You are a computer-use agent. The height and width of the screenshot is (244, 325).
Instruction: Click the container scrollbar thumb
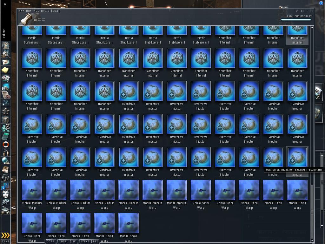[x=312, y=211]
